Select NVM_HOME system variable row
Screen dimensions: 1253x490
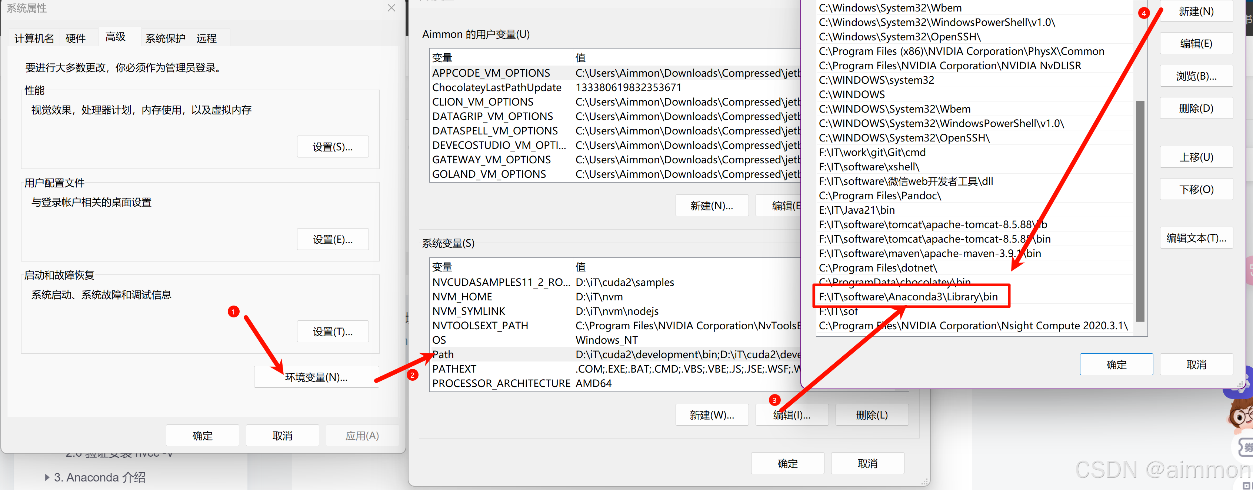point(615,297)
